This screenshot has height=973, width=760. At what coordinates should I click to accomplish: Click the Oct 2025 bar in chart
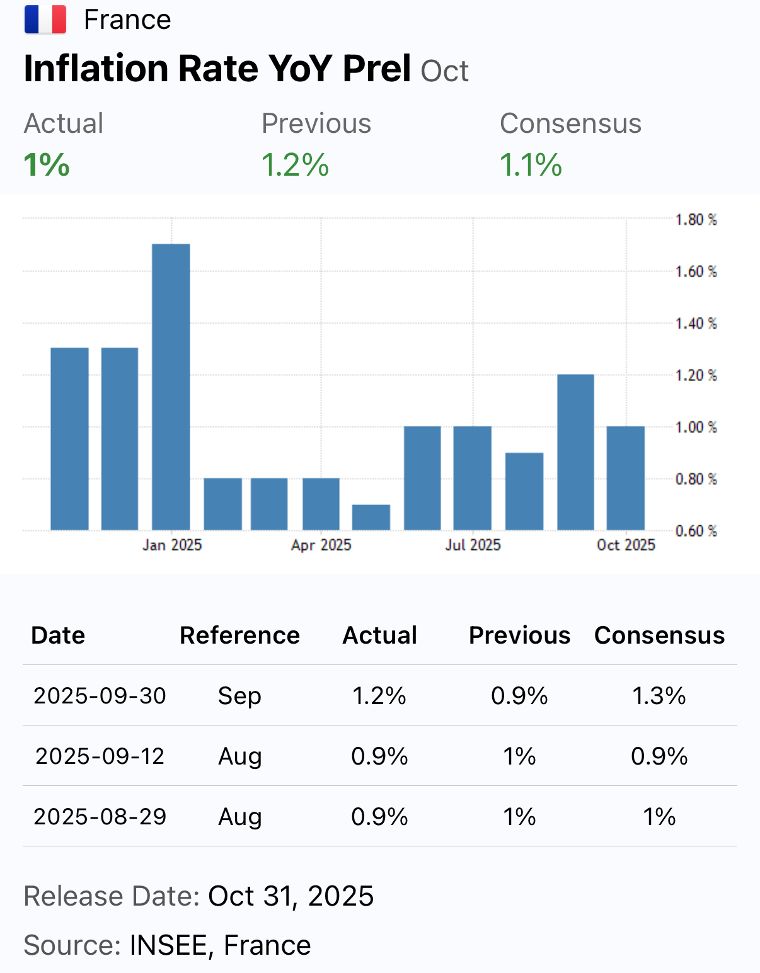(625, 478)
